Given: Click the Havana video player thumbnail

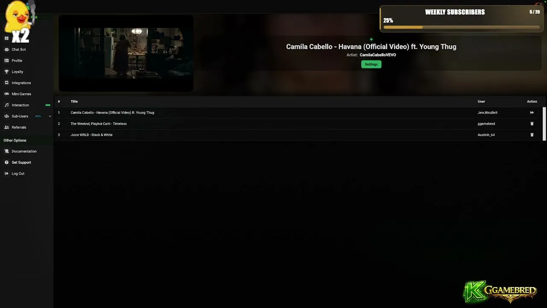Looking at the screenshot, I should (x=126, y=53).
